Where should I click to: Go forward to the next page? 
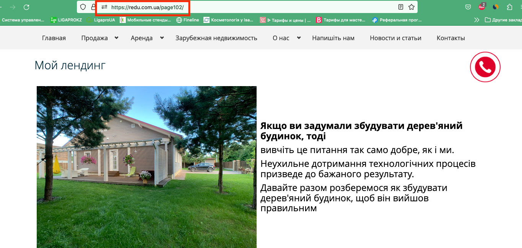(x=13, y=7)
